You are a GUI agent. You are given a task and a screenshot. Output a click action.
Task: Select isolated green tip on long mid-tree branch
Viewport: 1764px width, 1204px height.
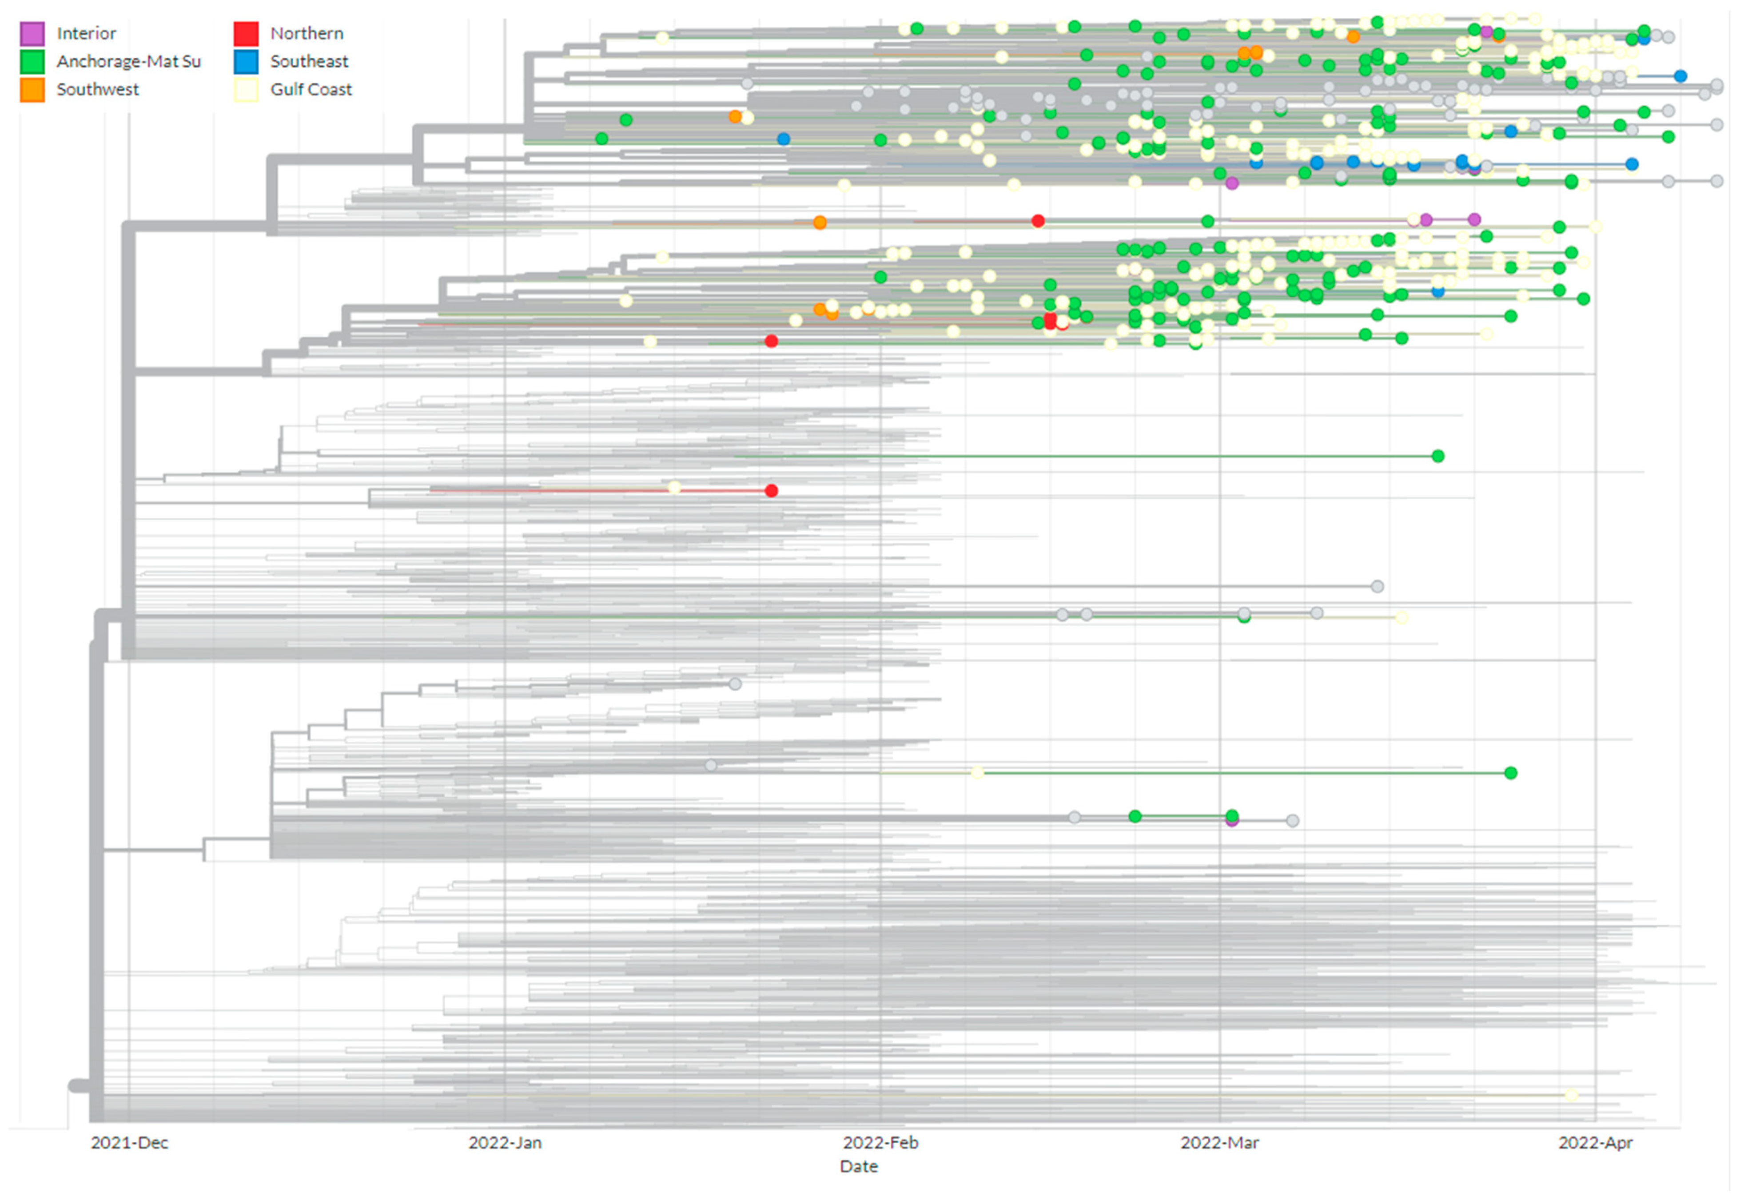pos(1437,456)
